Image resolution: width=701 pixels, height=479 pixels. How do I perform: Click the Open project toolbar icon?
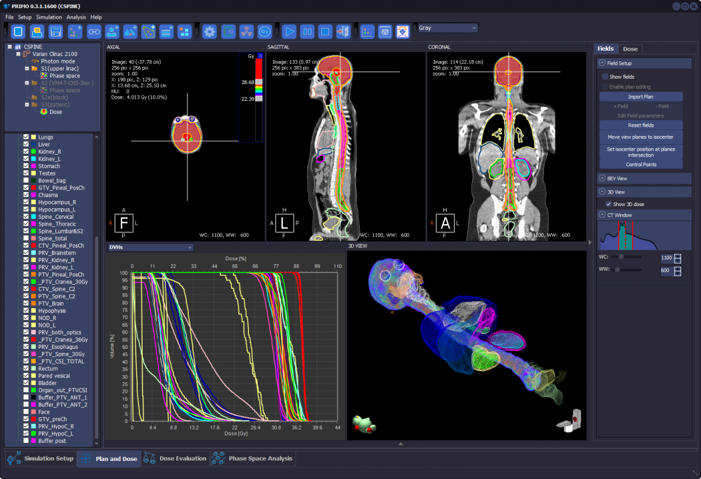coord(36,31)
